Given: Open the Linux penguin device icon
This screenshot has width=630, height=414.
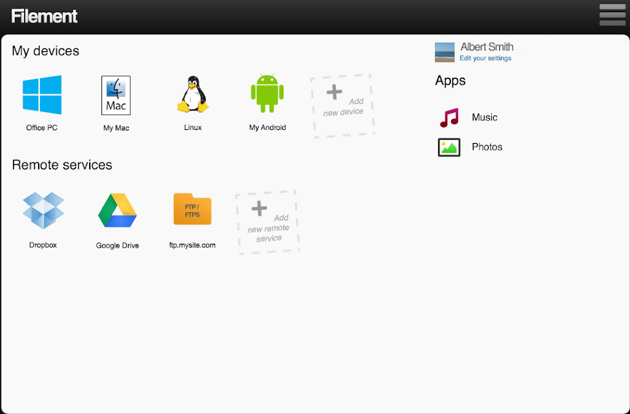Looking at the screenshot, I should (193, 94).
